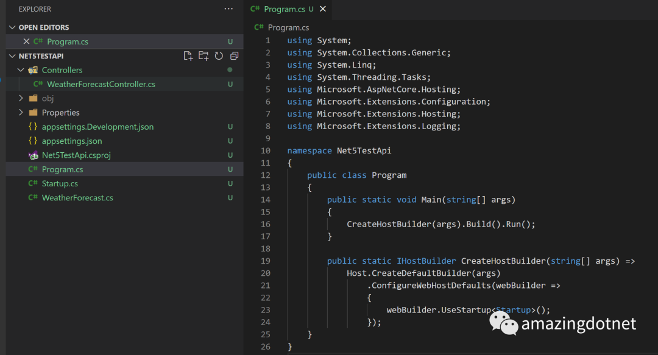The width and height of the screenshot is (658, 355).
Task: Click 'CreateHostBuilder(args).Build().Run();' on line 16
Action: (441, 224)
